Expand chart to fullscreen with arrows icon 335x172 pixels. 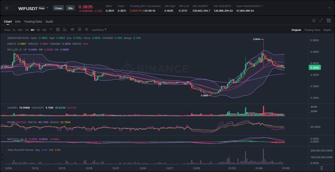coord(321,20)
